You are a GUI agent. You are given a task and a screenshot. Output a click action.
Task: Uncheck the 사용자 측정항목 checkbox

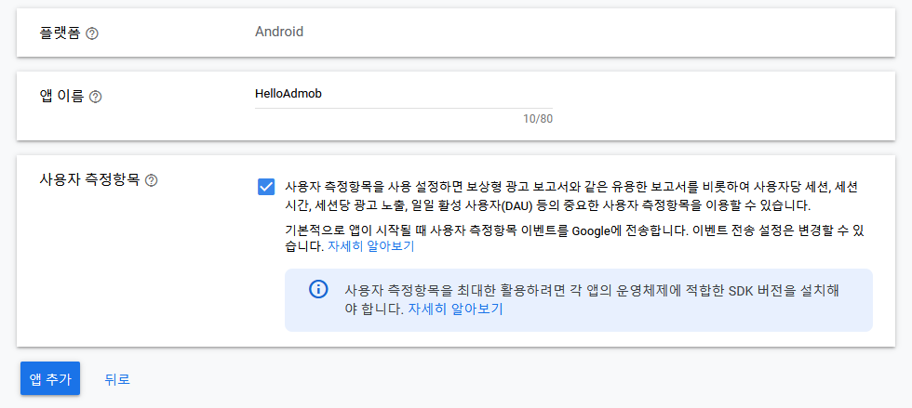[x=266, y=187]
